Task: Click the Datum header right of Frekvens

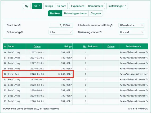Action: (x=111, y=47)
